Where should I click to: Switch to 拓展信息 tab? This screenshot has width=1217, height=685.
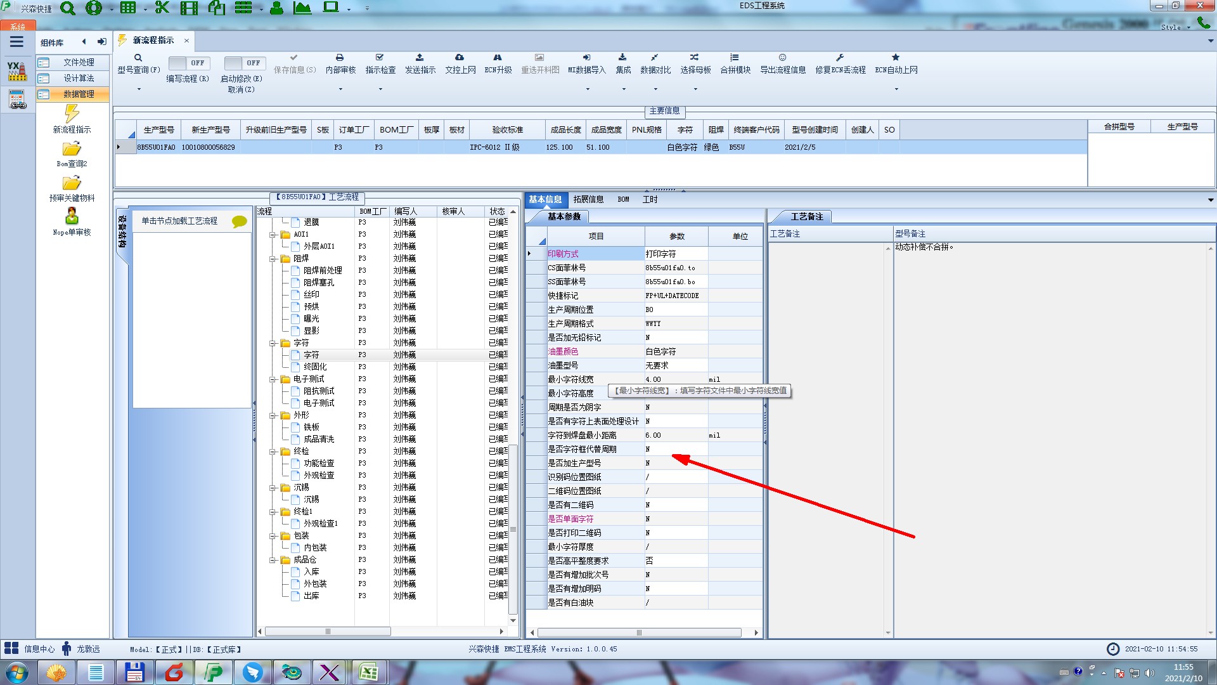[588, 199]
